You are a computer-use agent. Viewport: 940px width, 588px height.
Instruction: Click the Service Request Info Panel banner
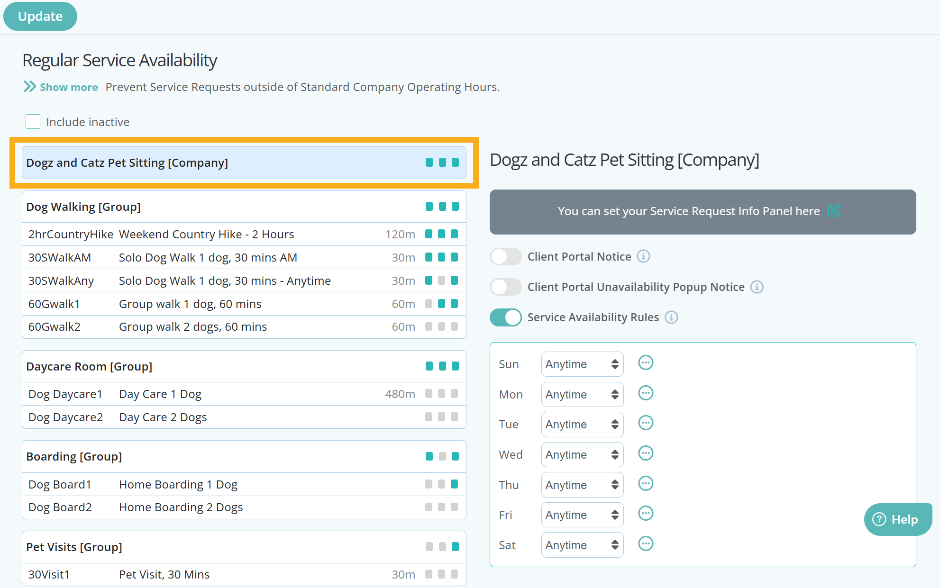tap(703, 212)
